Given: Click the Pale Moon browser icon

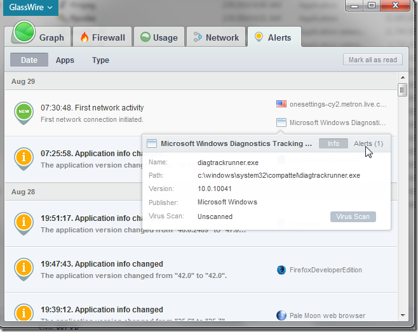Looking at the screenshot, I should 281,315.
